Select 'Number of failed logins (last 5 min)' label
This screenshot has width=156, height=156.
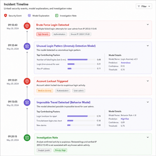tap(51, 60)
